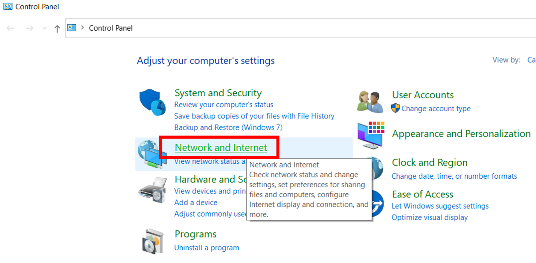Image resolution: width=536 pixels, height=263 pixels.
Task: Click the Add a device link
Action: (x=196, y=203)
